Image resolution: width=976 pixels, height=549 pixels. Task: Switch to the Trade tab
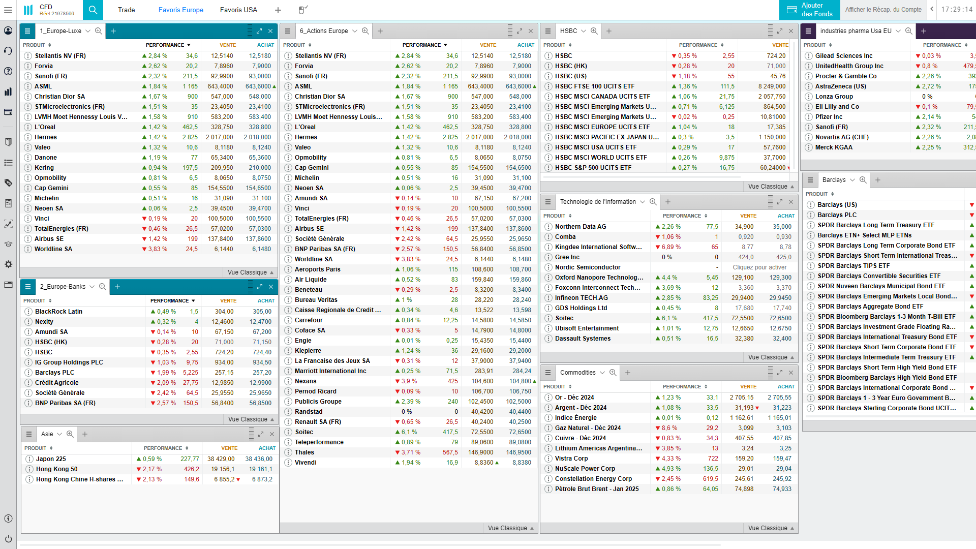pos(126,10)
